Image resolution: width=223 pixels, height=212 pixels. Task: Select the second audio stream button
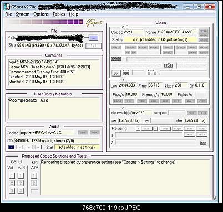(x=20, y=147)
